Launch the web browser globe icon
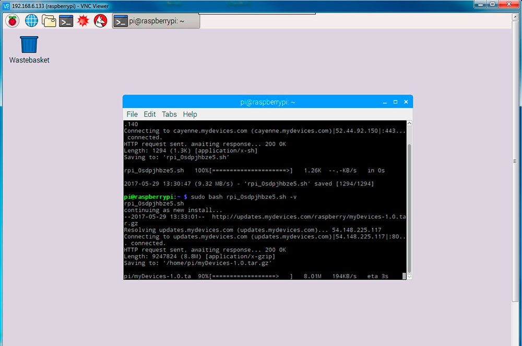 (x=32, y=21)
